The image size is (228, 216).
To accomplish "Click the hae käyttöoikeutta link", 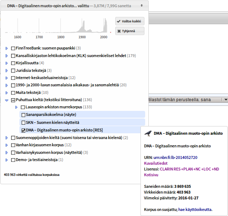I will 195,209.
